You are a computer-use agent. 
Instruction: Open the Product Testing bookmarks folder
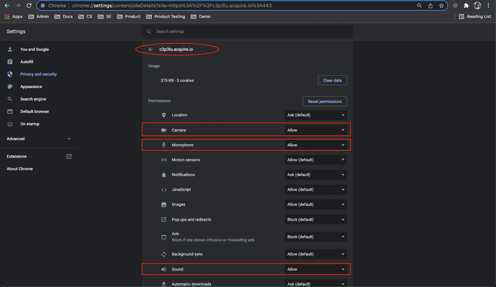[x=166, y=16]
